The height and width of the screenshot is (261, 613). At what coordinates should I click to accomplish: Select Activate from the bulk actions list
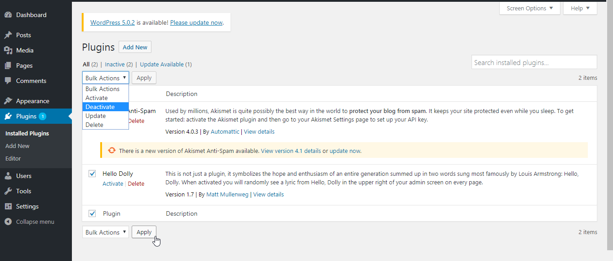106,98
